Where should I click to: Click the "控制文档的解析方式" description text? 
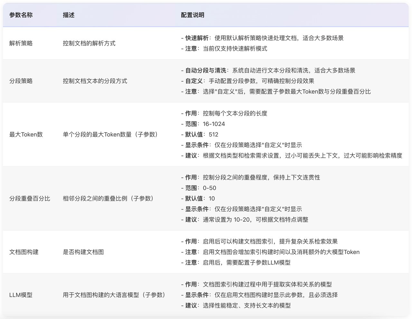88,43
